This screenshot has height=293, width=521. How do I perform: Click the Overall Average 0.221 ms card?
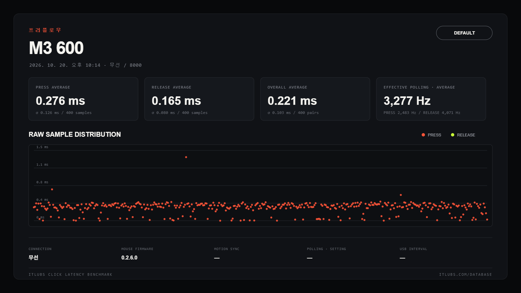point(315,99)
